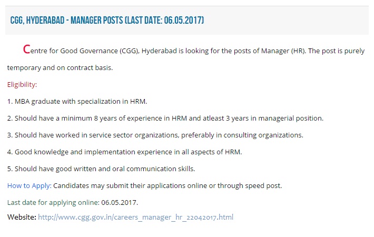The image size is (374, 237).
Task: Click the temporary and on contract basis text
Action: [60, 68]
